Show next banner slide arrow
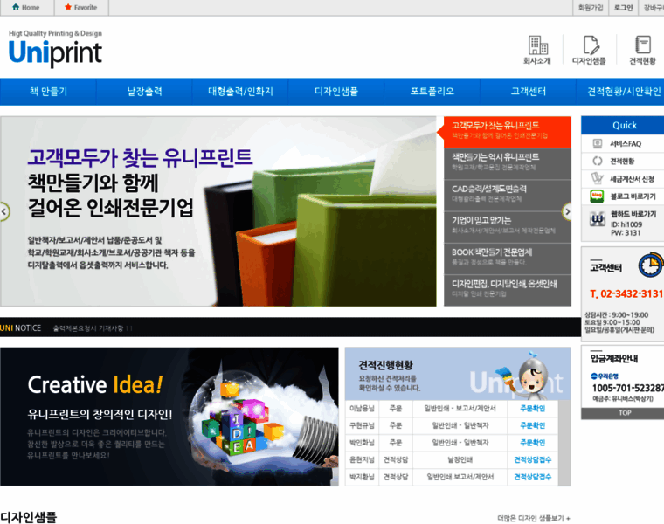664x524 pixels. point(567,211)
